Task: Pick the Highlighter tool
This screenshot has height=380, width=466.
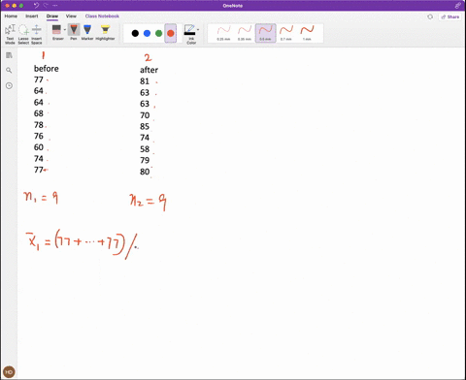Action: 105,32
